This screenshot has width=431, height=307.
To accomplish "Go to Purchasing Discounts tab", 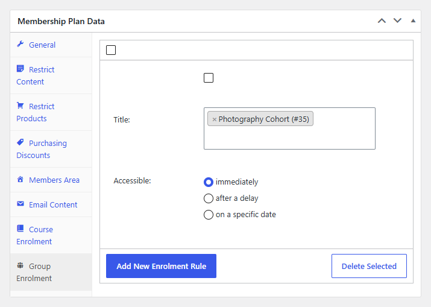I will [51, 149].
